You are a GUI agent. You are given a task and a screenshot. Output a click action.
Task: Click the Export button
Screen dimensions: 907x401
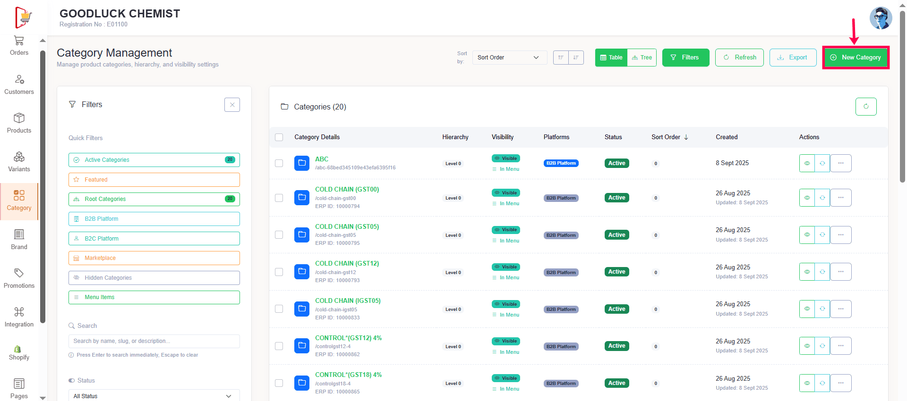pos(793,58)
